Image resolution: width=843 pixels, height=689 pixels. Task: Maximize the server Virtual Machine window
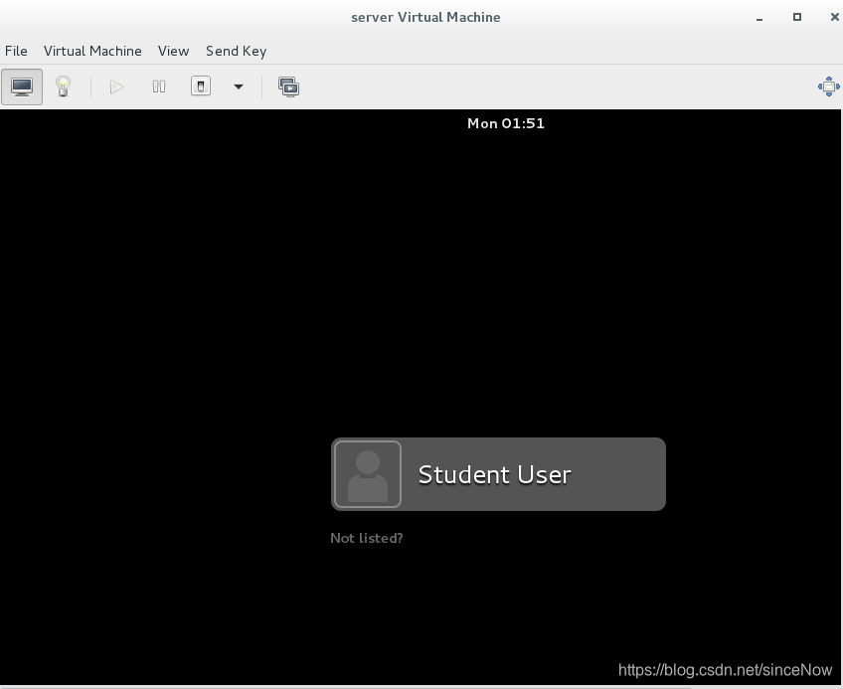tap(797, 17)
